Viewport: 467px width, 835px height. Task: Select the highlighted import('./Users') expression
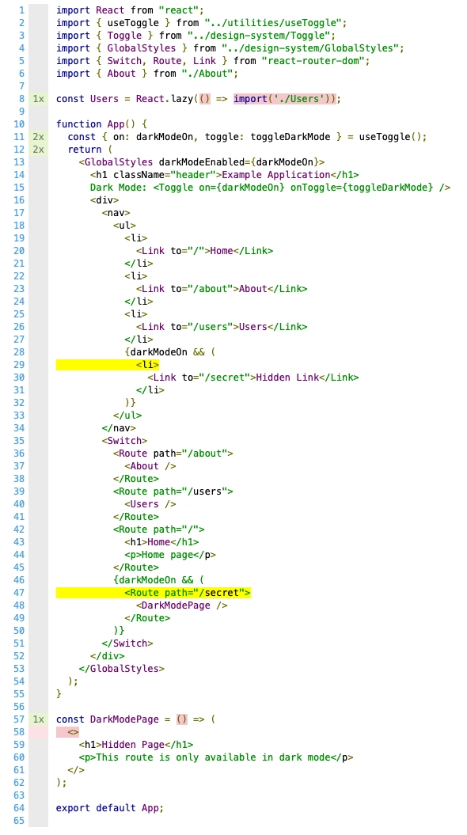[x=285, y=99]
